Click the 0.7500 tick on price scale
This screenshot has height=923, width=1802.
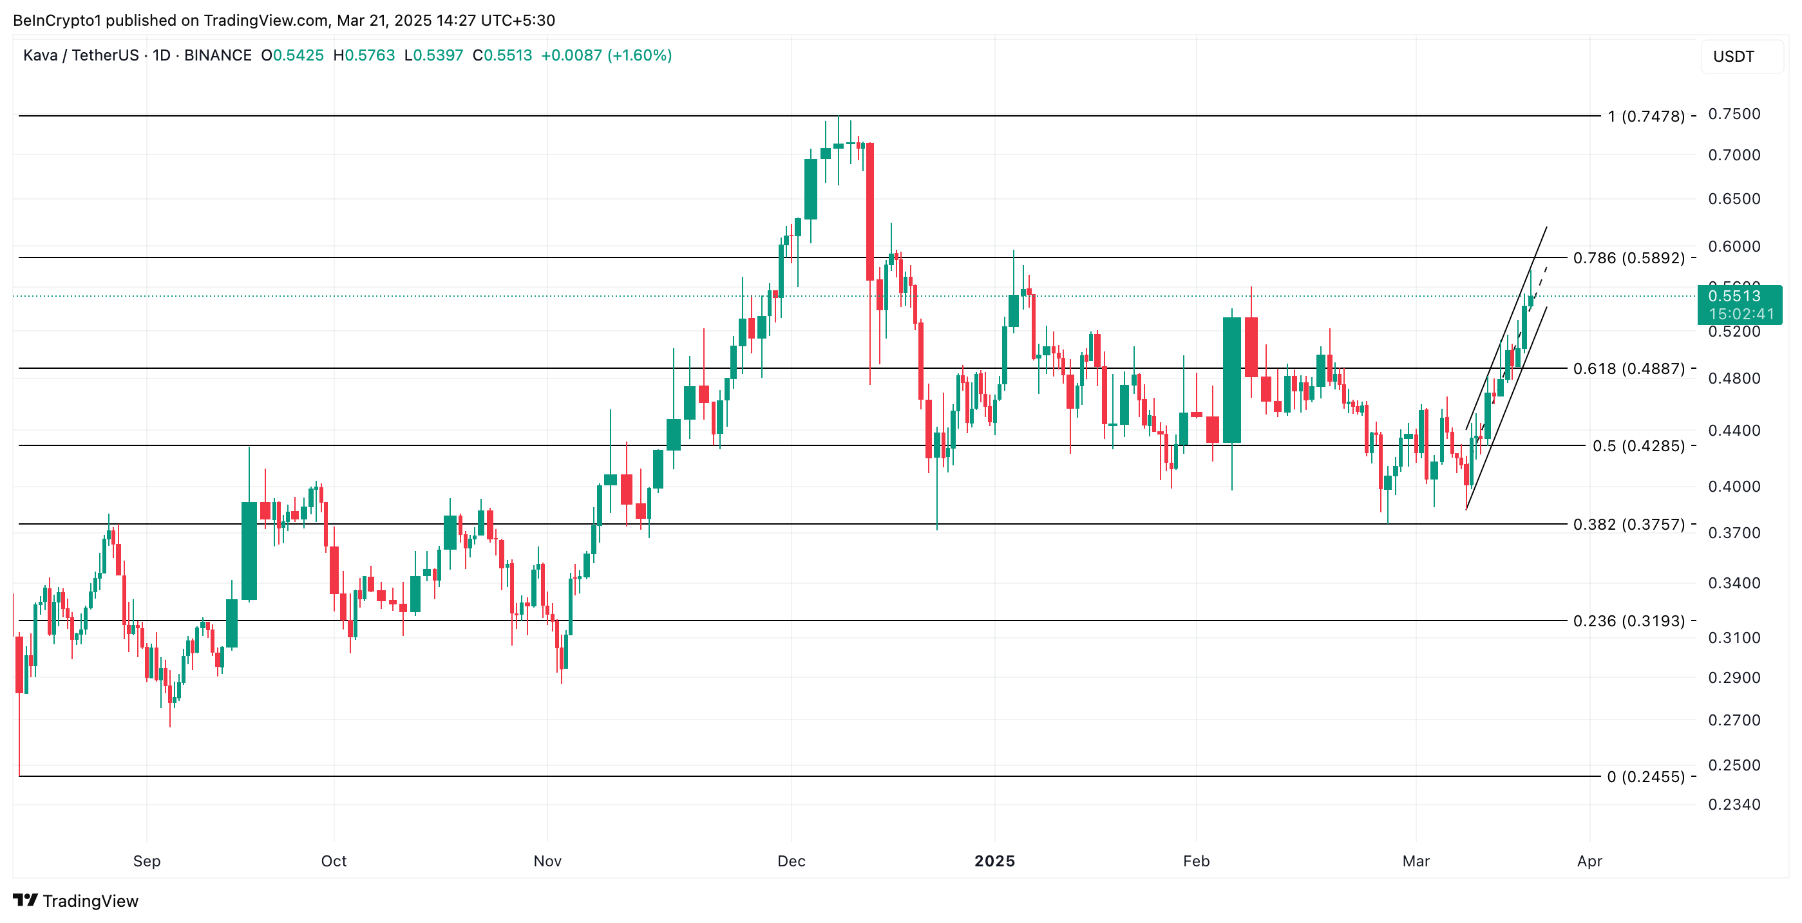point(1734,114)
